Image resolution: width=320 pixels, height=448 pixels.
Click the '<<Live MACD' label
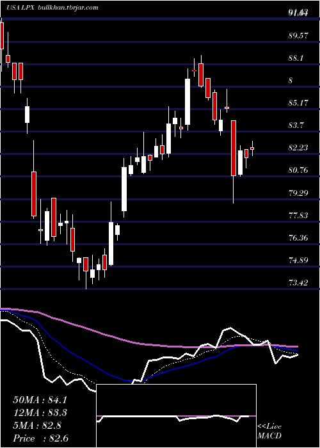pos(269,431)
